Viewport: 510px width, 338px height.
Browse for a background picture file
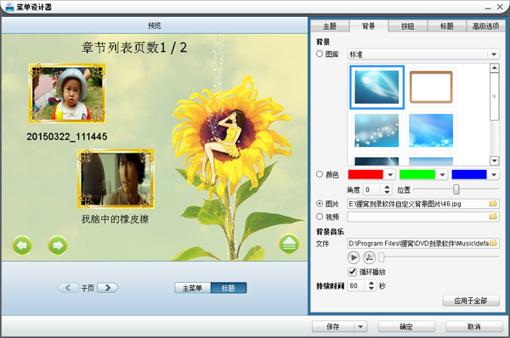pos(493,204)
